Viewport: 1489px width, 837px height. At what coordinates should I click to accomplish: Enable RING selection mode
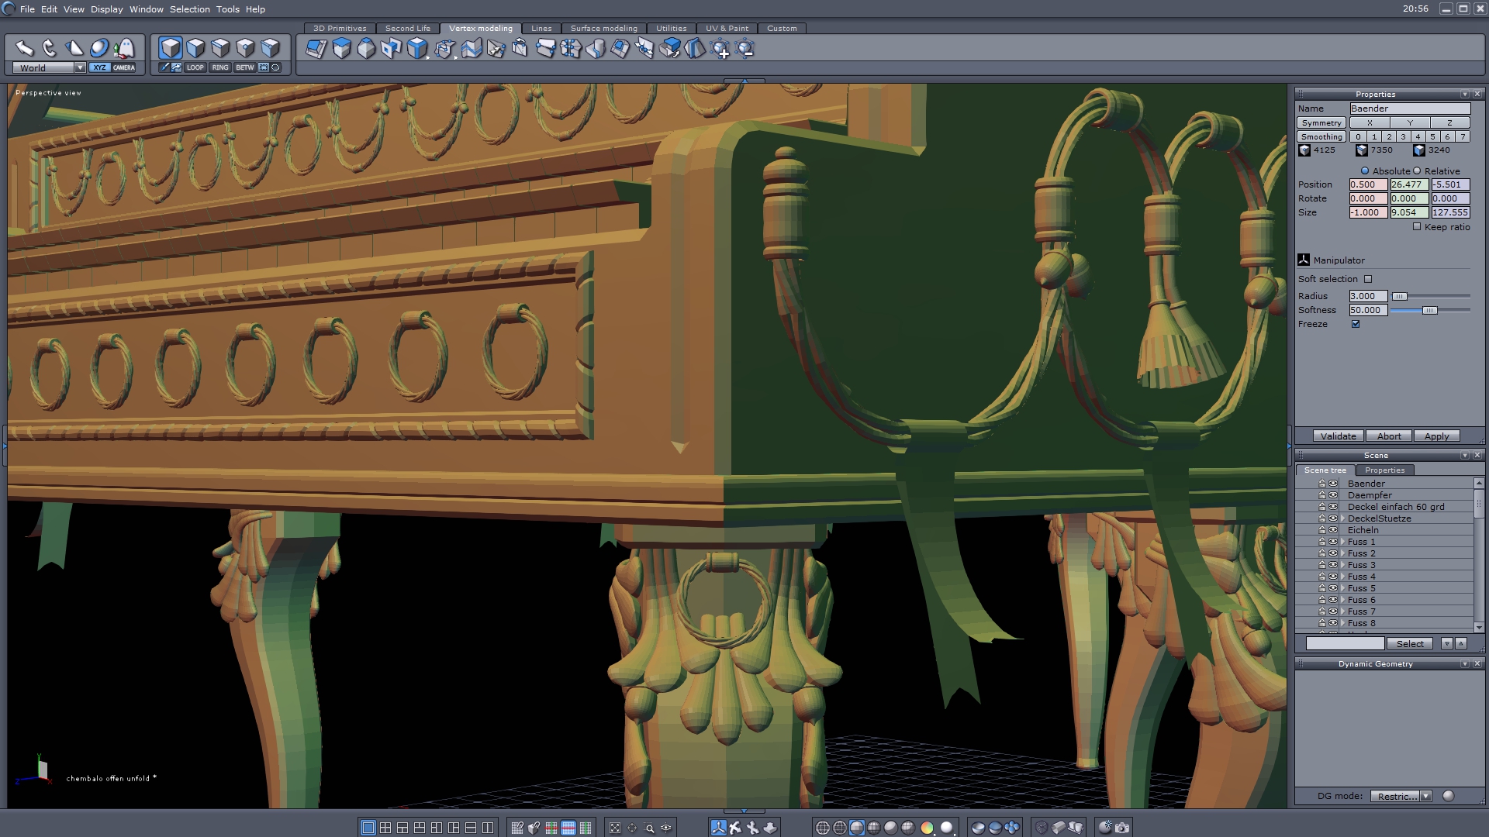point(220,67)
